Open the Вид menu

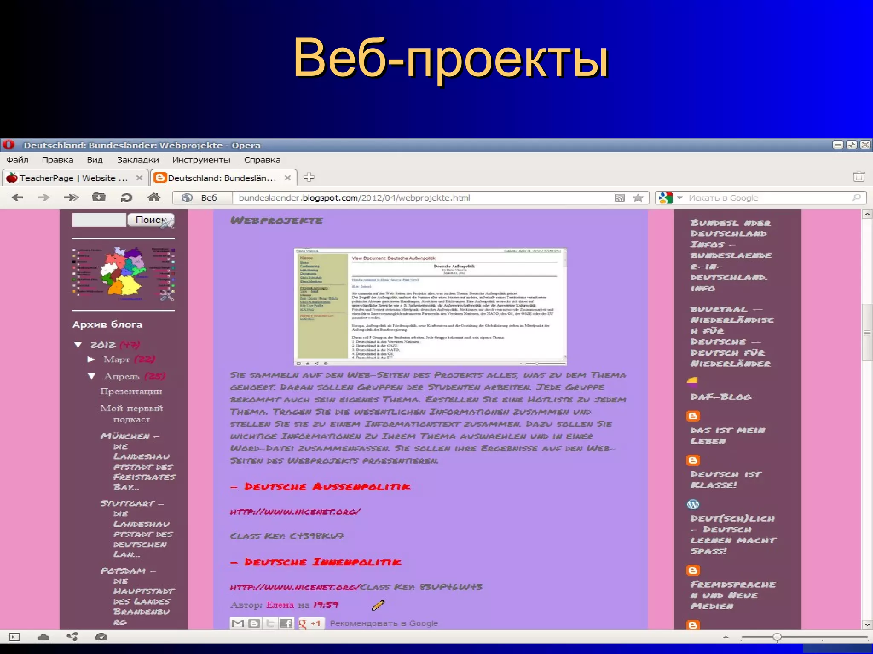tap(95, 160)
